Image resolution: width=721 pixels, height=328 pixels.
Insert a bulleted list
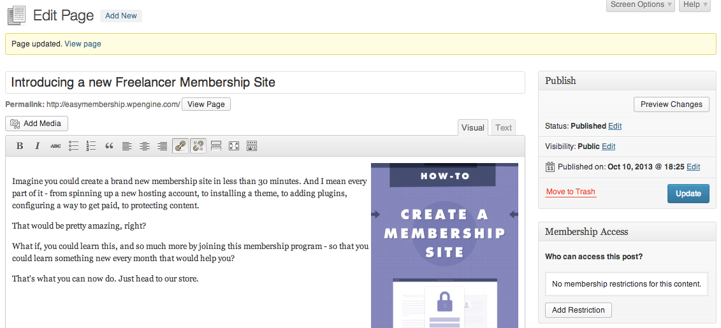(73, 146)
